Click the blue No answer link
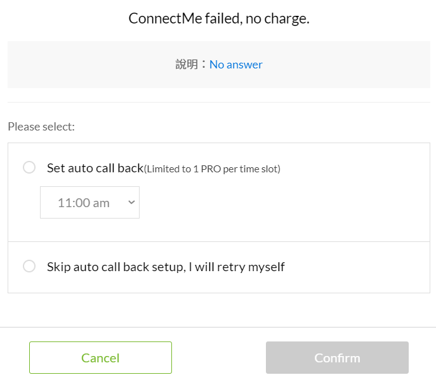This screenshot has height=382, width=436. click(x=236, y=65)
